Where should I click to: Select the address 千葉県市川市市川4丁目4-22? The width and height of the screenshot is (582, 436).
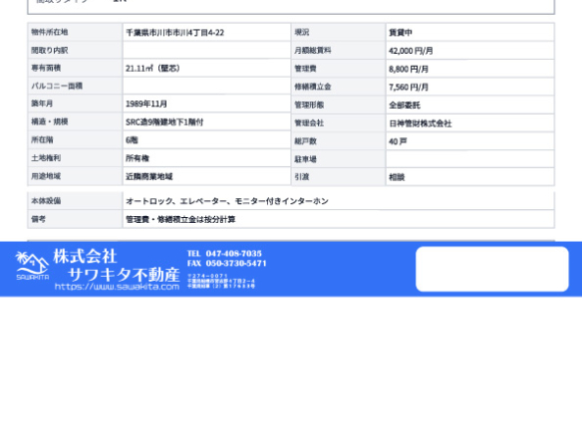tap(174, 33)
